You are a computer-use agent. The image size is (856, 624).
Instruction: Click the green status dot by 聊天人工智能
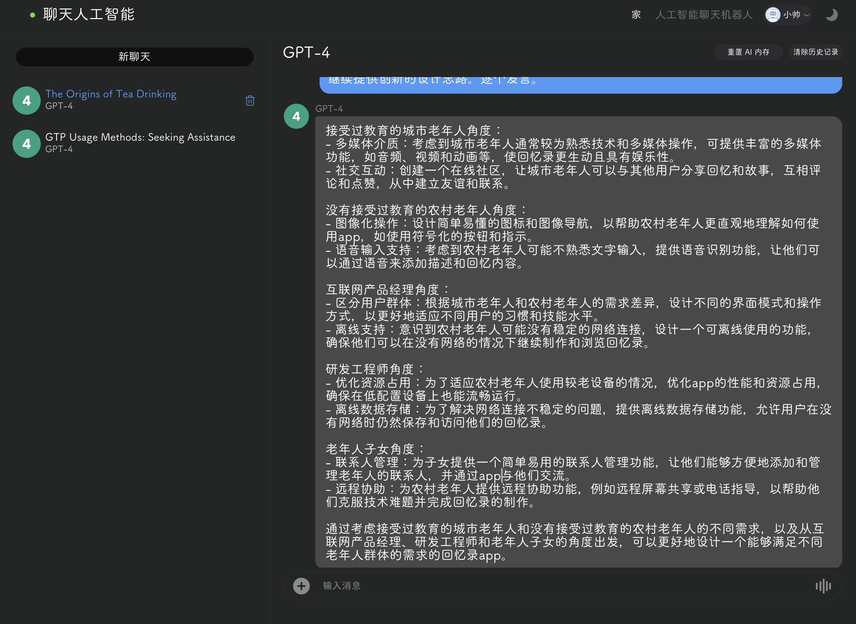coord(33,15)
